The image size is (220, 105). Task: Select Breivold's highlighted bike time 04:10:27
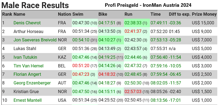click(107, 40)
